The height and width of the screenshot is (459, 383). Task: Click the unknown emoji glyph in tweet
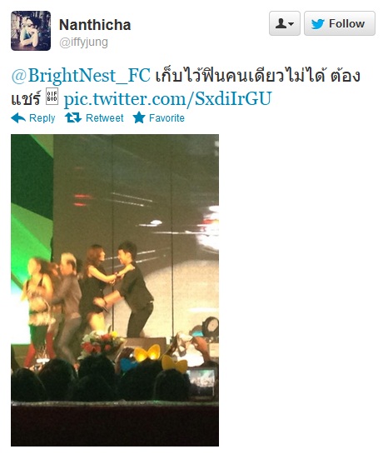click(52, 97)
